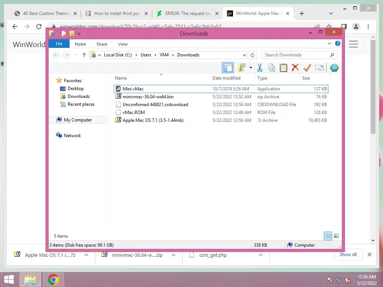Click the Cut scissors icon
This screenshot has height=287, width=383.
pos(260,68)
